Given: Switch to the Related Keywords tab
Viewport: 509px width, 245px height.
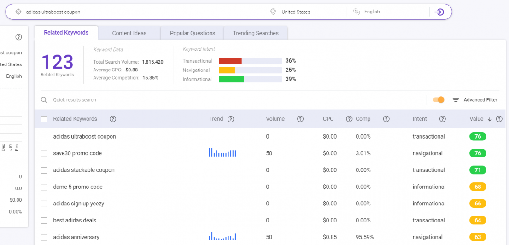Looking at the screenshot, I should click(66, 33).
